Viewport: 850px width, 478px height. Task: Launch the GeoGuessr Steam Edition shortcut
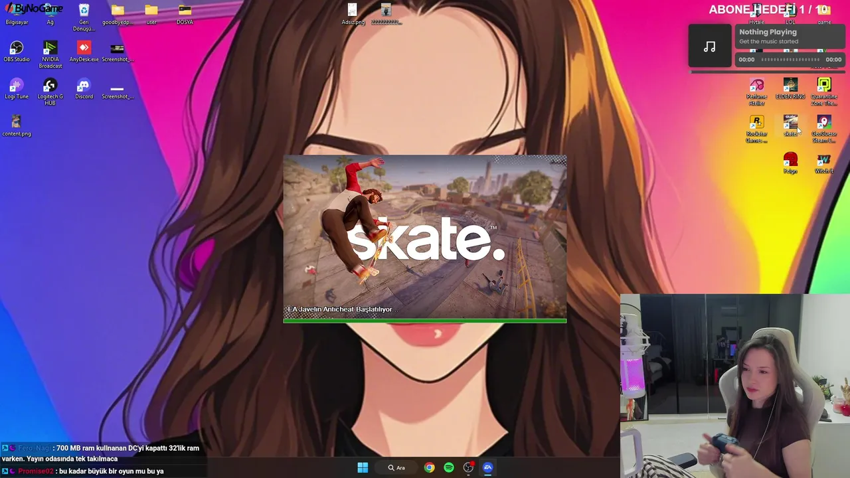pos(824,129)
